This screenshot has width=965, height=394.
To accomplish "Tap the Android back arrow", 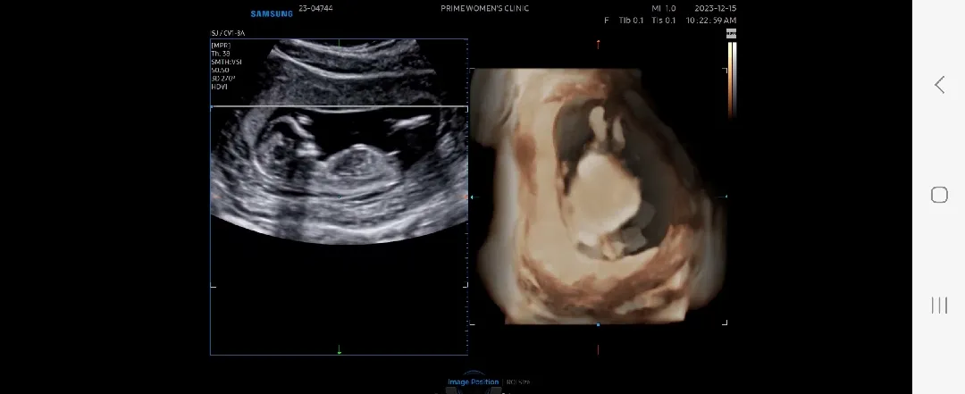I will (939, 85).
